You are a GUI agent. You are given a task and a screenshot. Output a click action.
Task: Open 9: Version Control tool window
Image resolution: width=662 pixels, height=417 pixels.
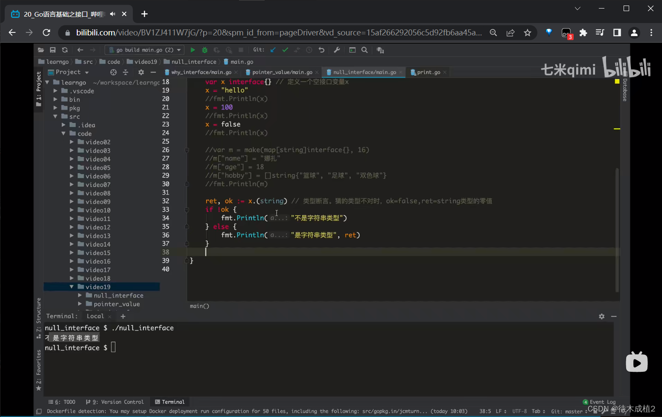[x=115, y=402]
